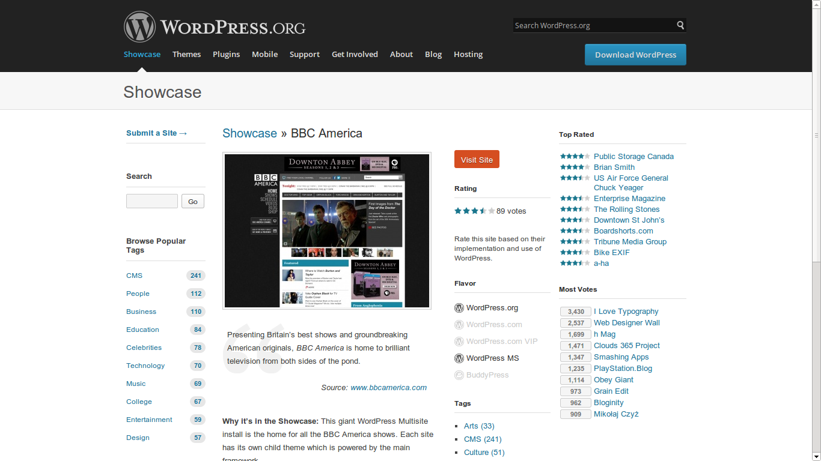Open PlayStation.Blog link
Viewport: 821px width, 461px height.
click(623, 368)
